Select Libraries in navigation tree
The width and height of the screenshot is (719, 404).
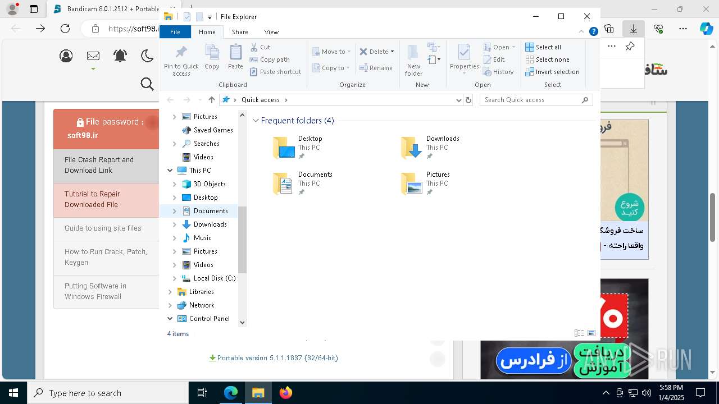201,292
